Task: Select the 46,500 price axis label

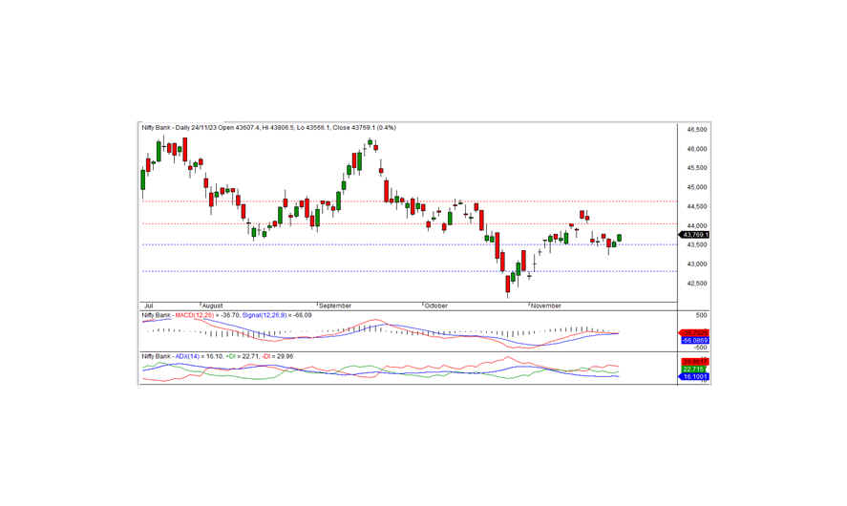Action: tap(697, 130)
